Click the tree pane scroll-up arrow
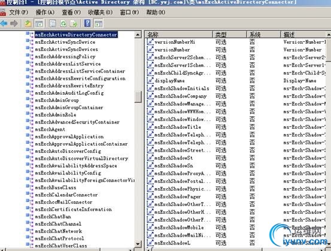The height and width of the screenshot is (251, 331). [138, 34]
